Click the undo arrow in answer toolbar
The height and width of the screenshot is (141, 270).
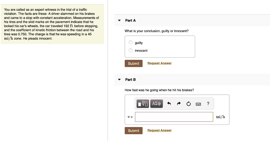pyautogui.click(x=169, y=104)
